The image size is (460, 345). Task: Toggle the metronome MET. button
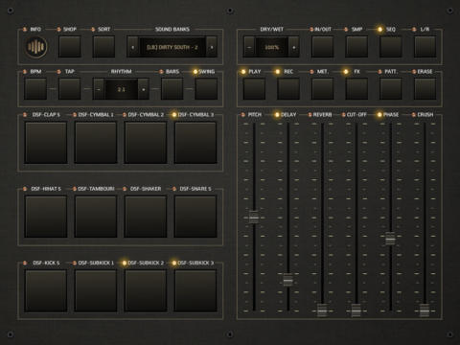322,89
